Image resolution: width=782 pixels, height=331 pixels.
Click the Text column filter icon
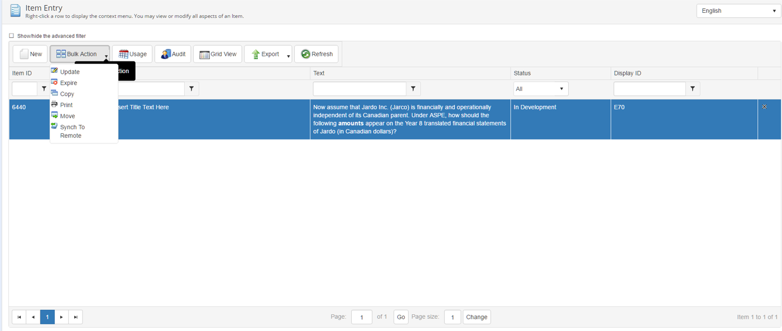point(413,89)
